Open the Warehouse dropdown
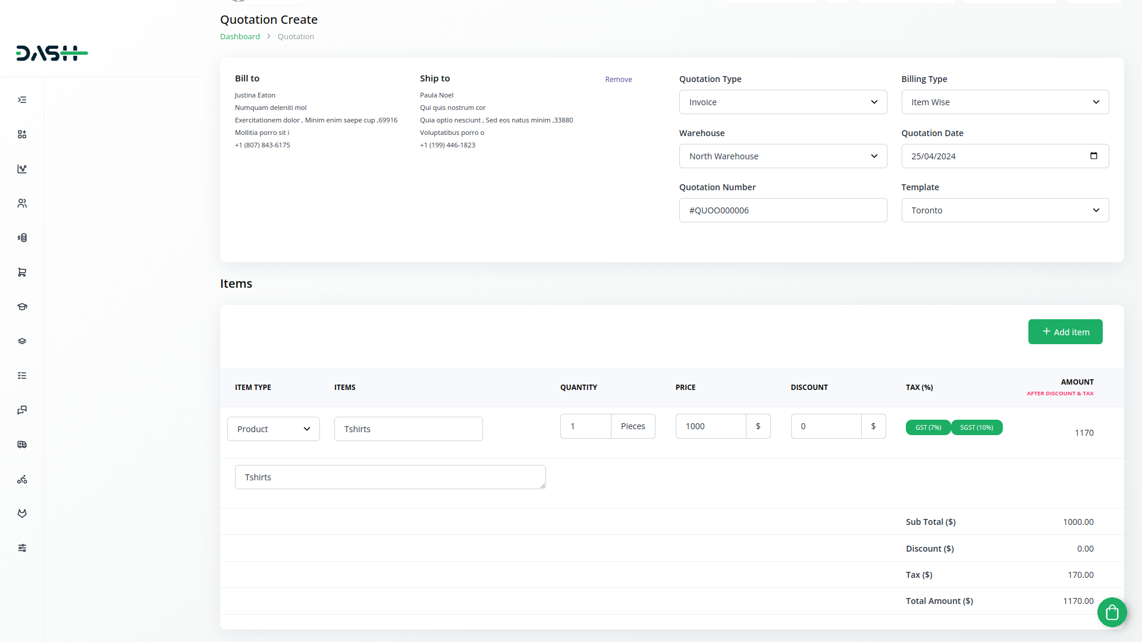Image resolution: width=1142 pixels, height=642 pixels. 783,156
